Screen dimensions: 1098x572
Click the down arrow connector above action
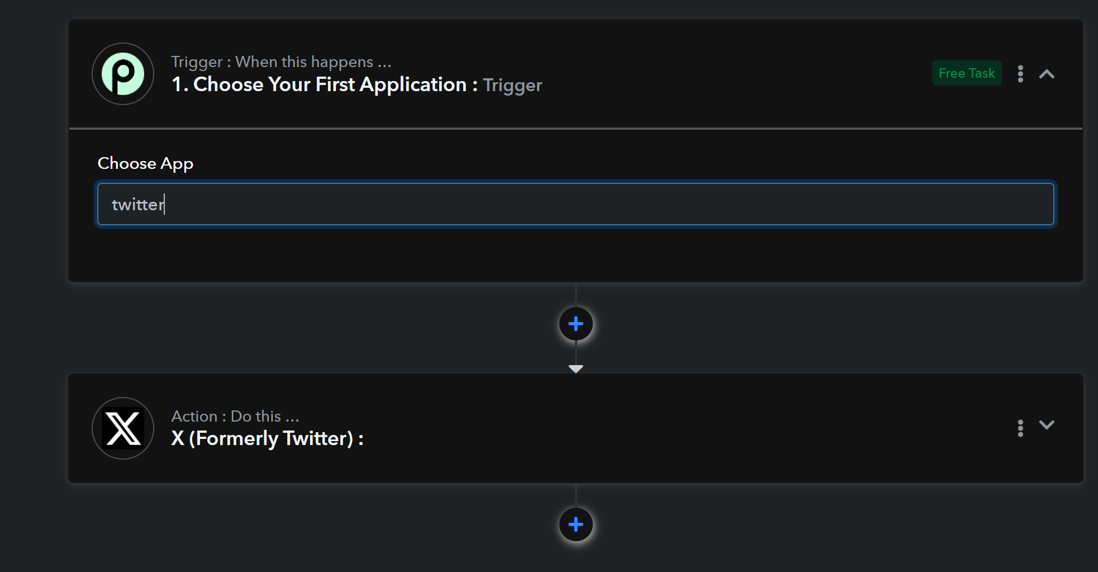click(576, 368)
